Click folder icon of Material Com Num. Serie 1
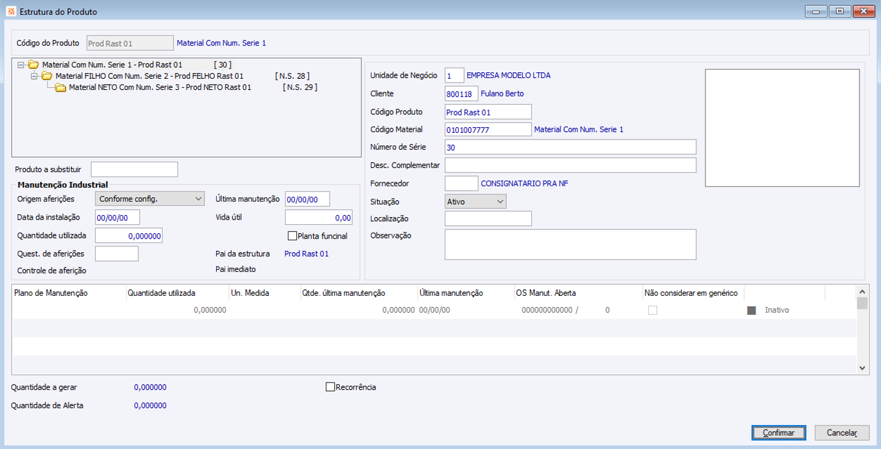Viewport: 881px width, 449px height. (33, 65)
